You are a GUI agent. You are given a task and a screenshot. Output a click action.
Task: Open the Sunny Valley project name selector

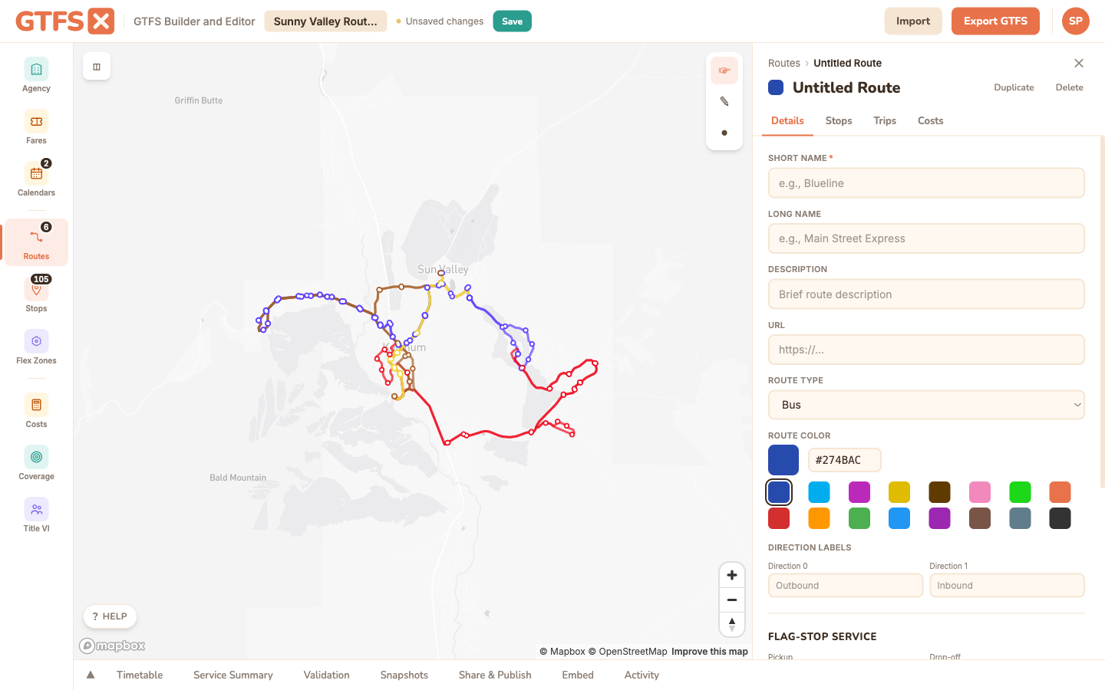325,21
